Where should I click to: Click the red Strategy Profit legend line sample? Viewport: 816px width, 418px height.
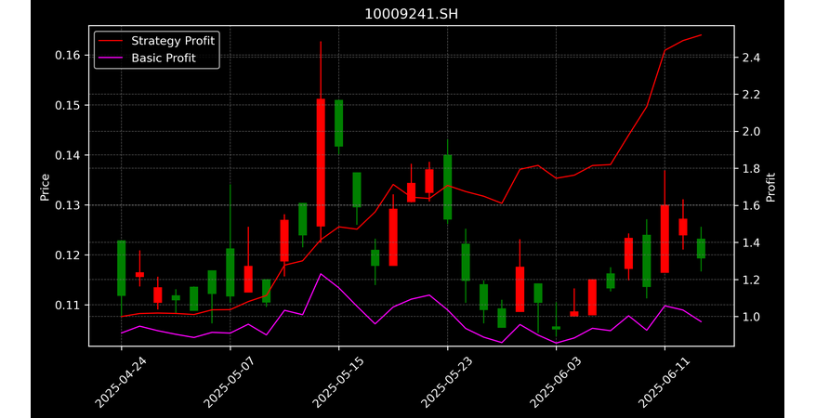(x=111, y=41)
